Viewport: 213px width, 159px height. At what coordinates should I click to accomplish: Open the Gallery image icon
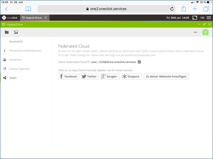pos(16,32)
